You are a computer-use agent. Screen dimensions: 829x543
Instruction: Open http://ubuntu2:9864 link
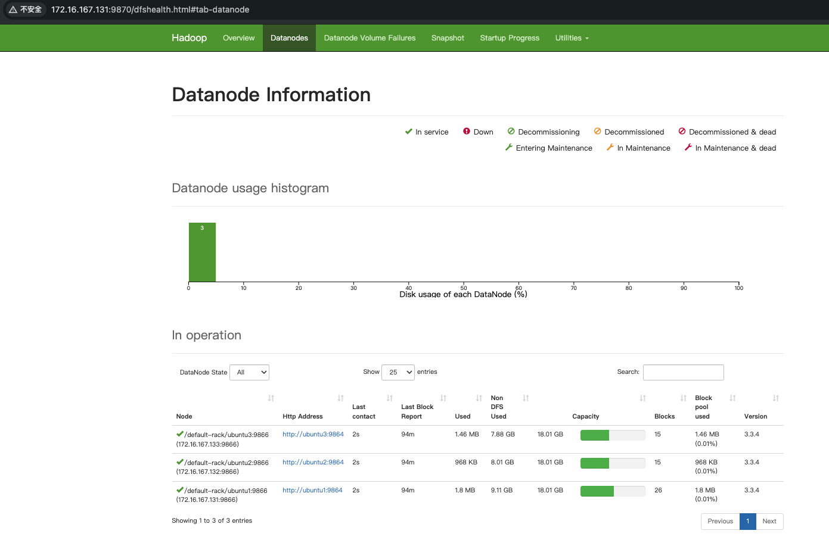point(313,462)
